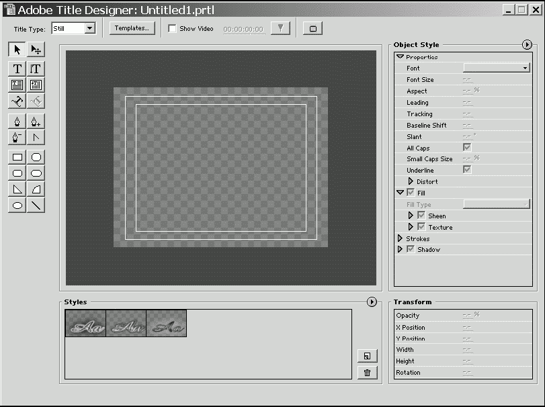Enable the Show Video checkbox
The height and width of the screenshot is (407, 545).
click(x=172, y=29)
